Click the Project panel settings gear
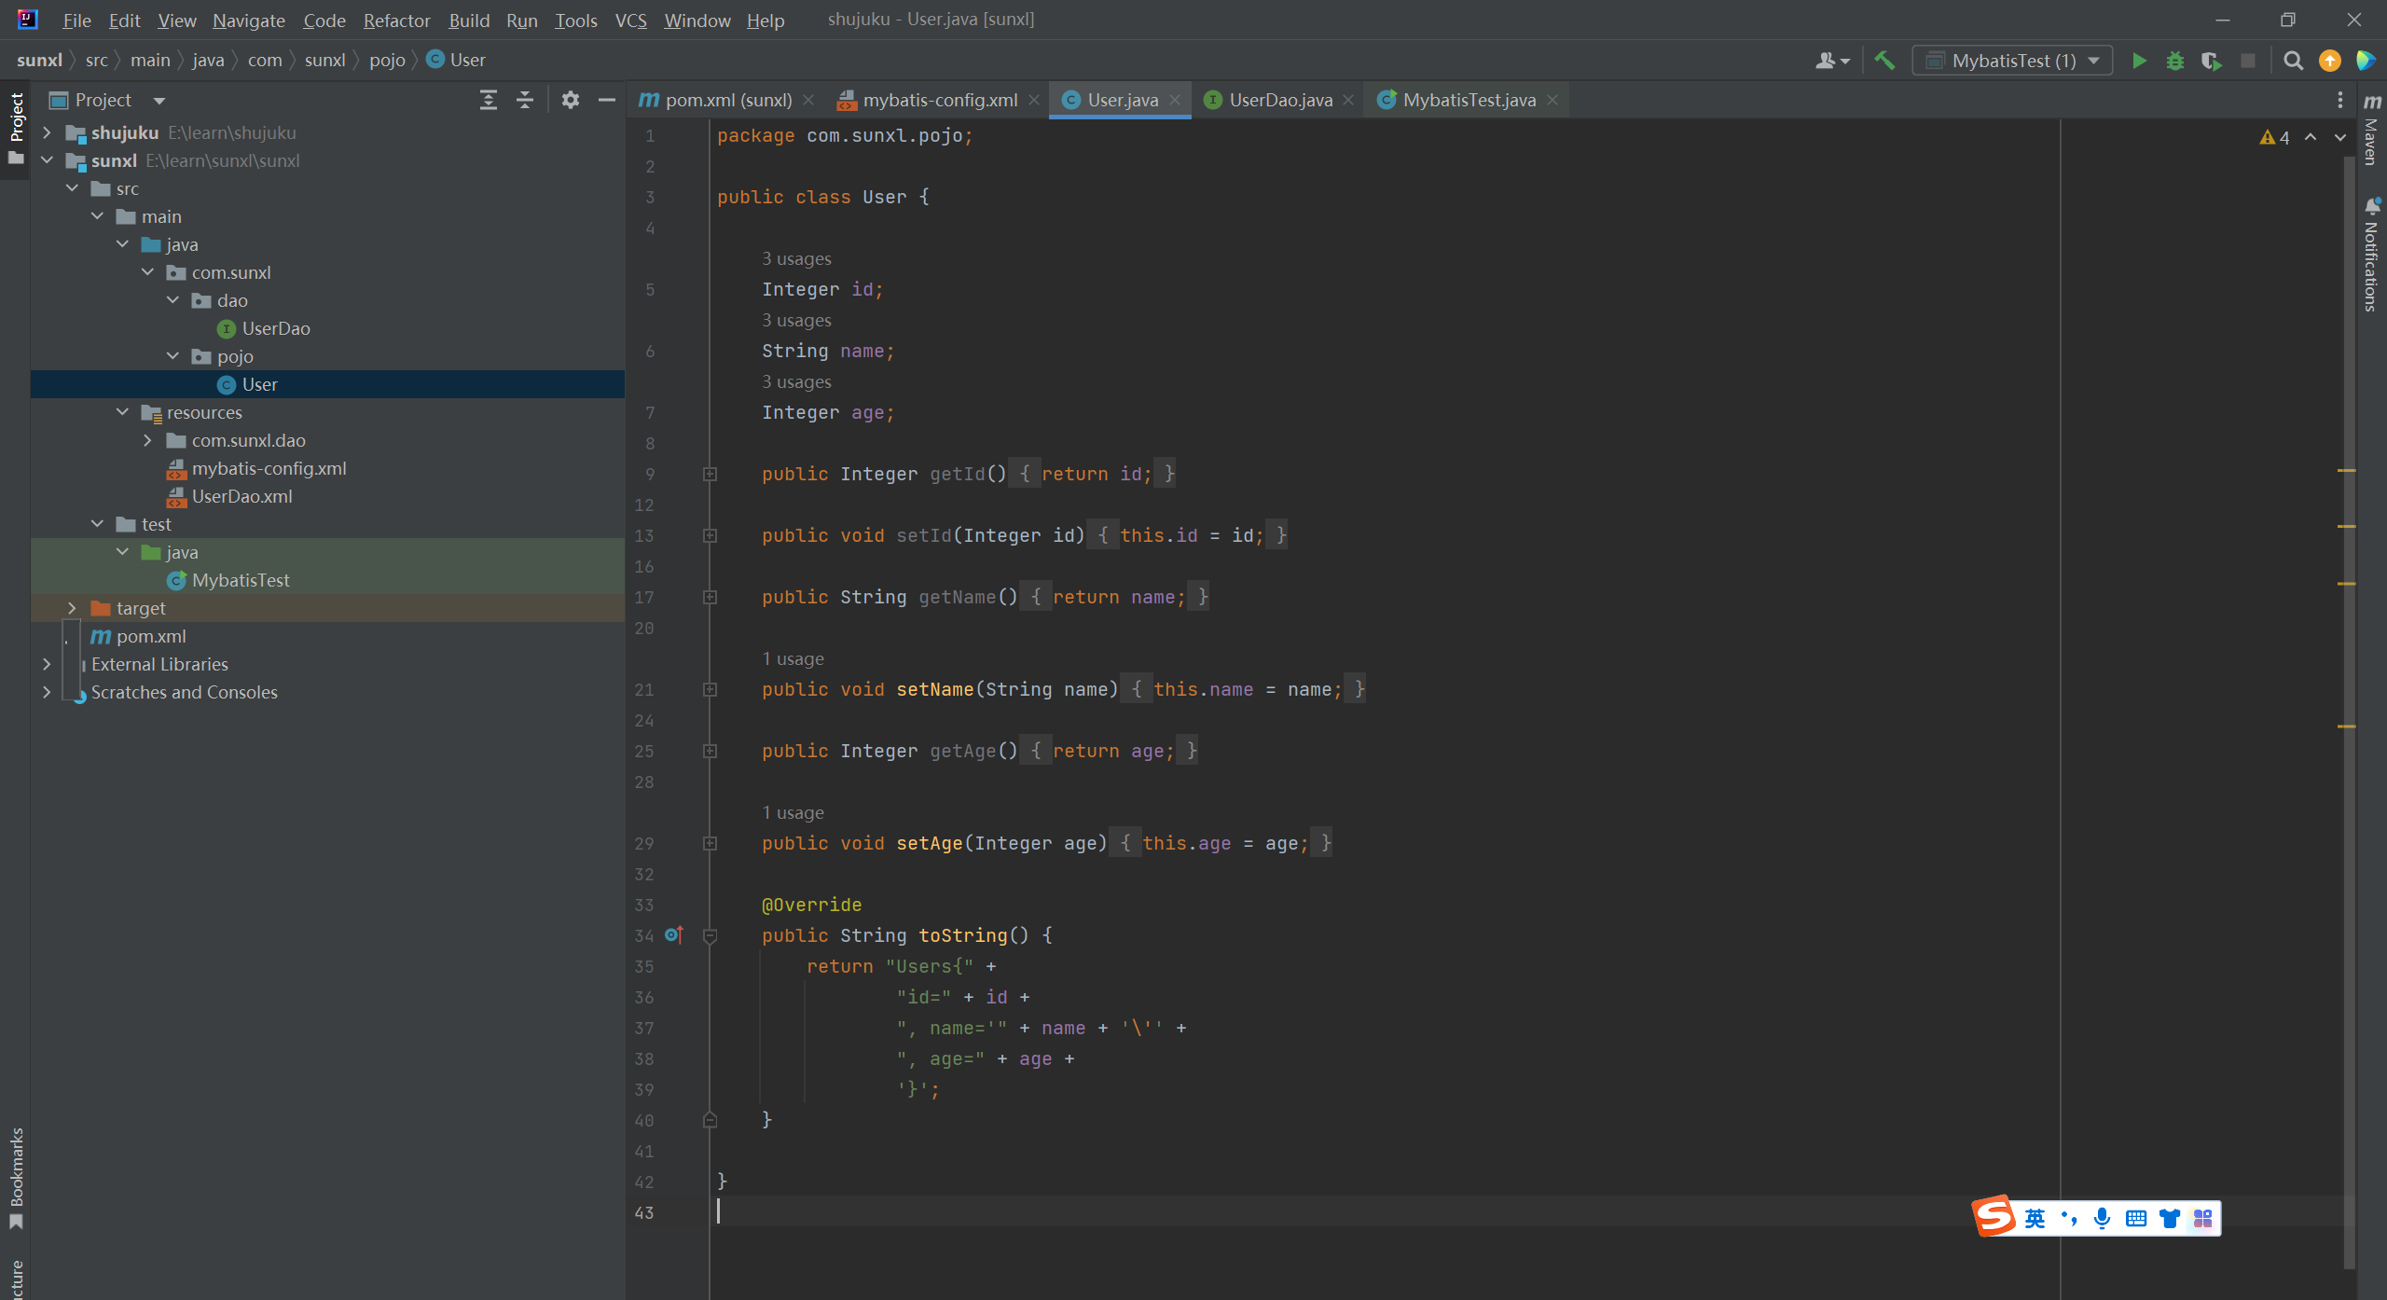Viewport: 2387px width, 1300px height. click(570, 100)
